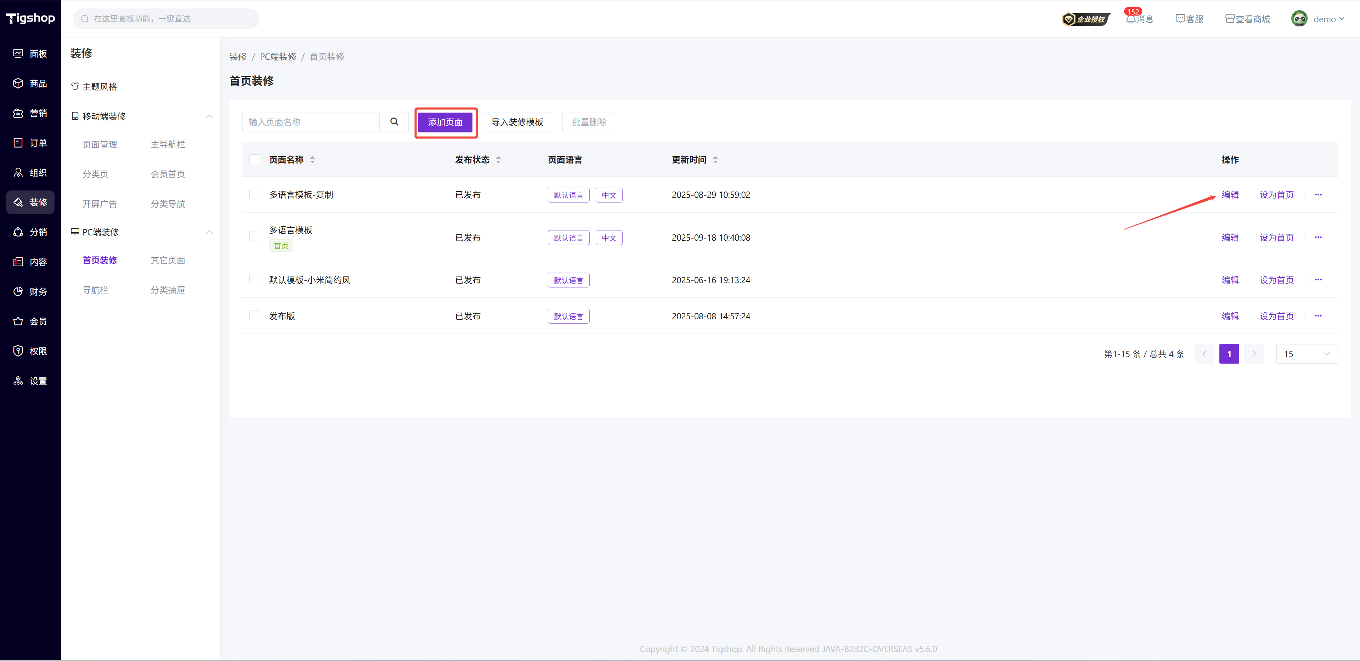Screen dimensions: 1360x661
Task: Click the 添加页面 button
Action: point(445,122)
